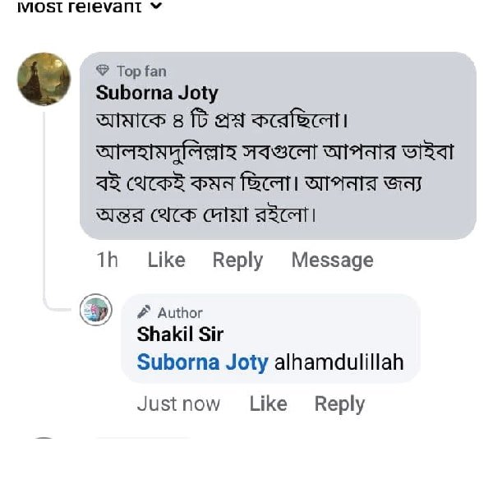
Task: Click the chevron arrow beside Most relevant
Action: click(157, 7)
